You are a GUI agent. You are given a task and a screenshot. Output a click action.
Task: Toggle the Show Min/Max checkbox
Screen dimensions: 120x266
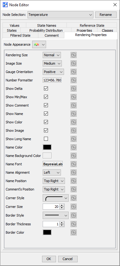click(x=46, y=97)
